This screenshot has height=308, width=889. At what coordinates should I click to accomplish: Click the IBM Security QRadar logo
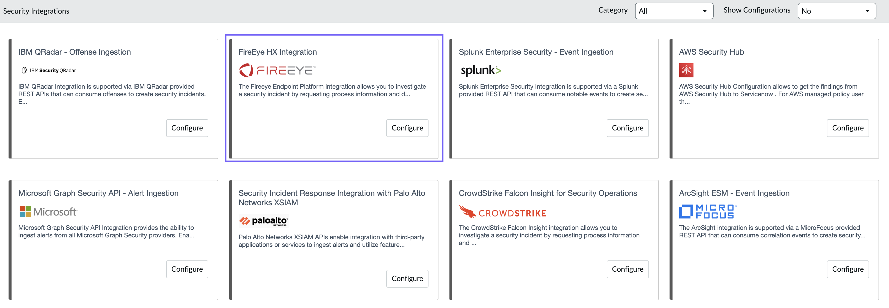pyautogui.click(x=49, y=70)
